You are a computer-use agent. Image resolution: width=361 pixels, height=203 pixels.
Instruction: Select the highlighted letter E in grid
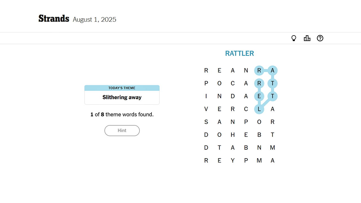coord(259,96)
